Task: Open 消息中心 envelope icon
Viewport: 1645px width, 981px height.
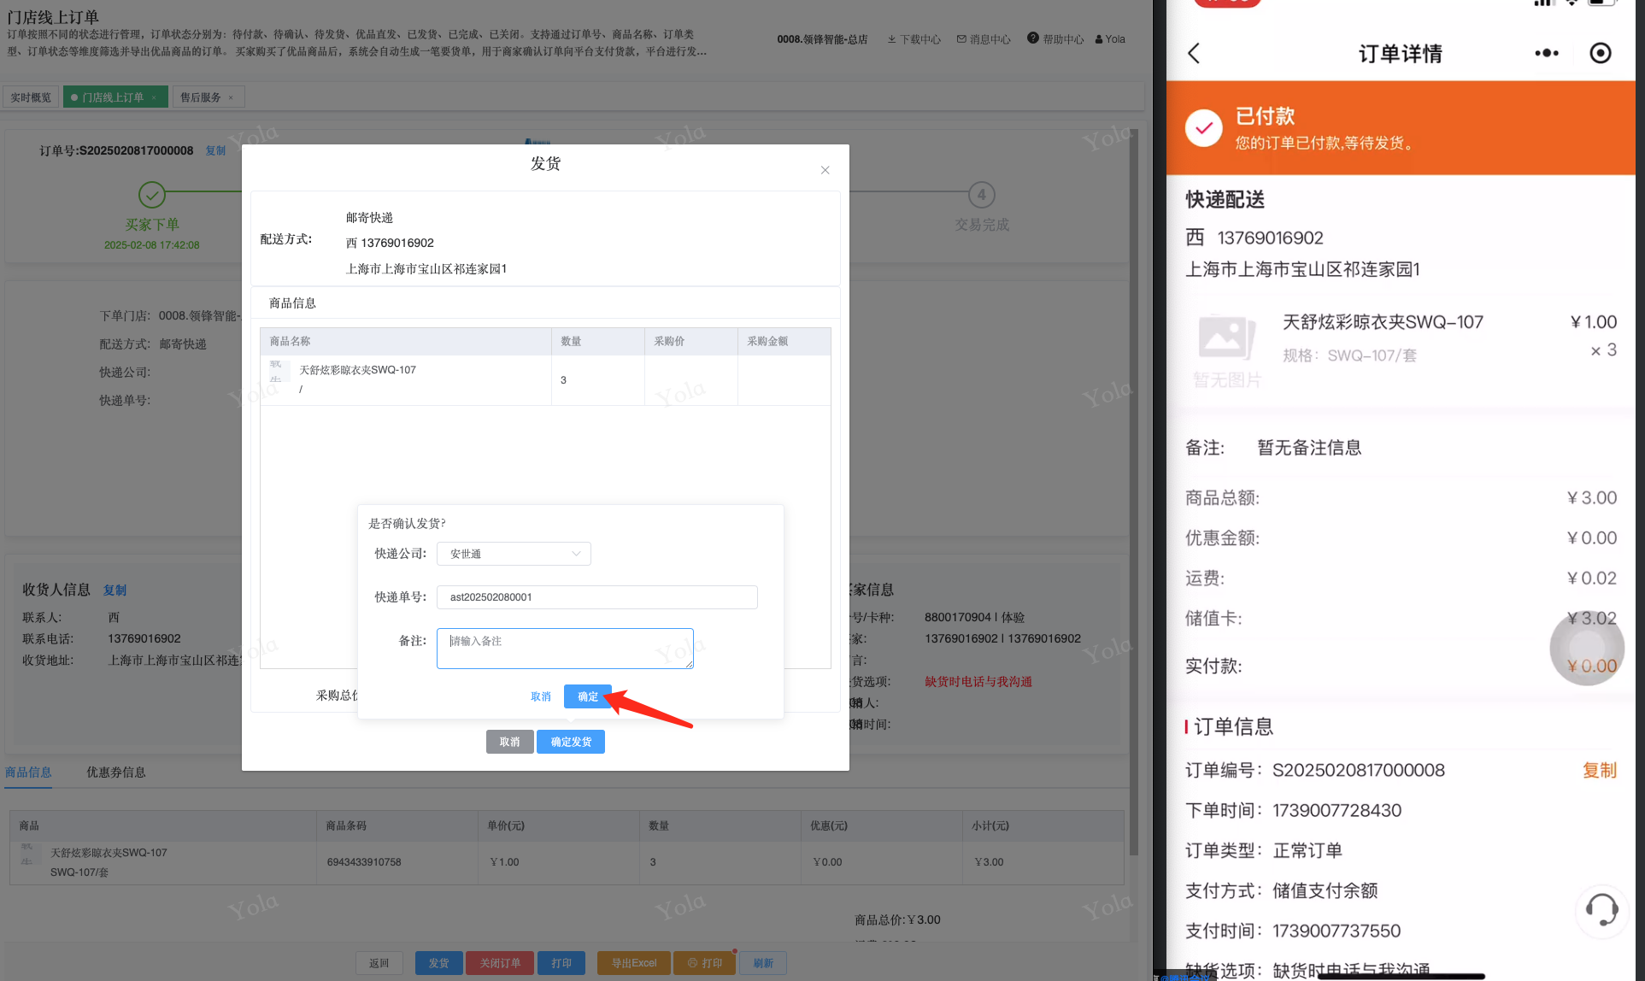Action: pyautogui.click(x=961, y=39)
